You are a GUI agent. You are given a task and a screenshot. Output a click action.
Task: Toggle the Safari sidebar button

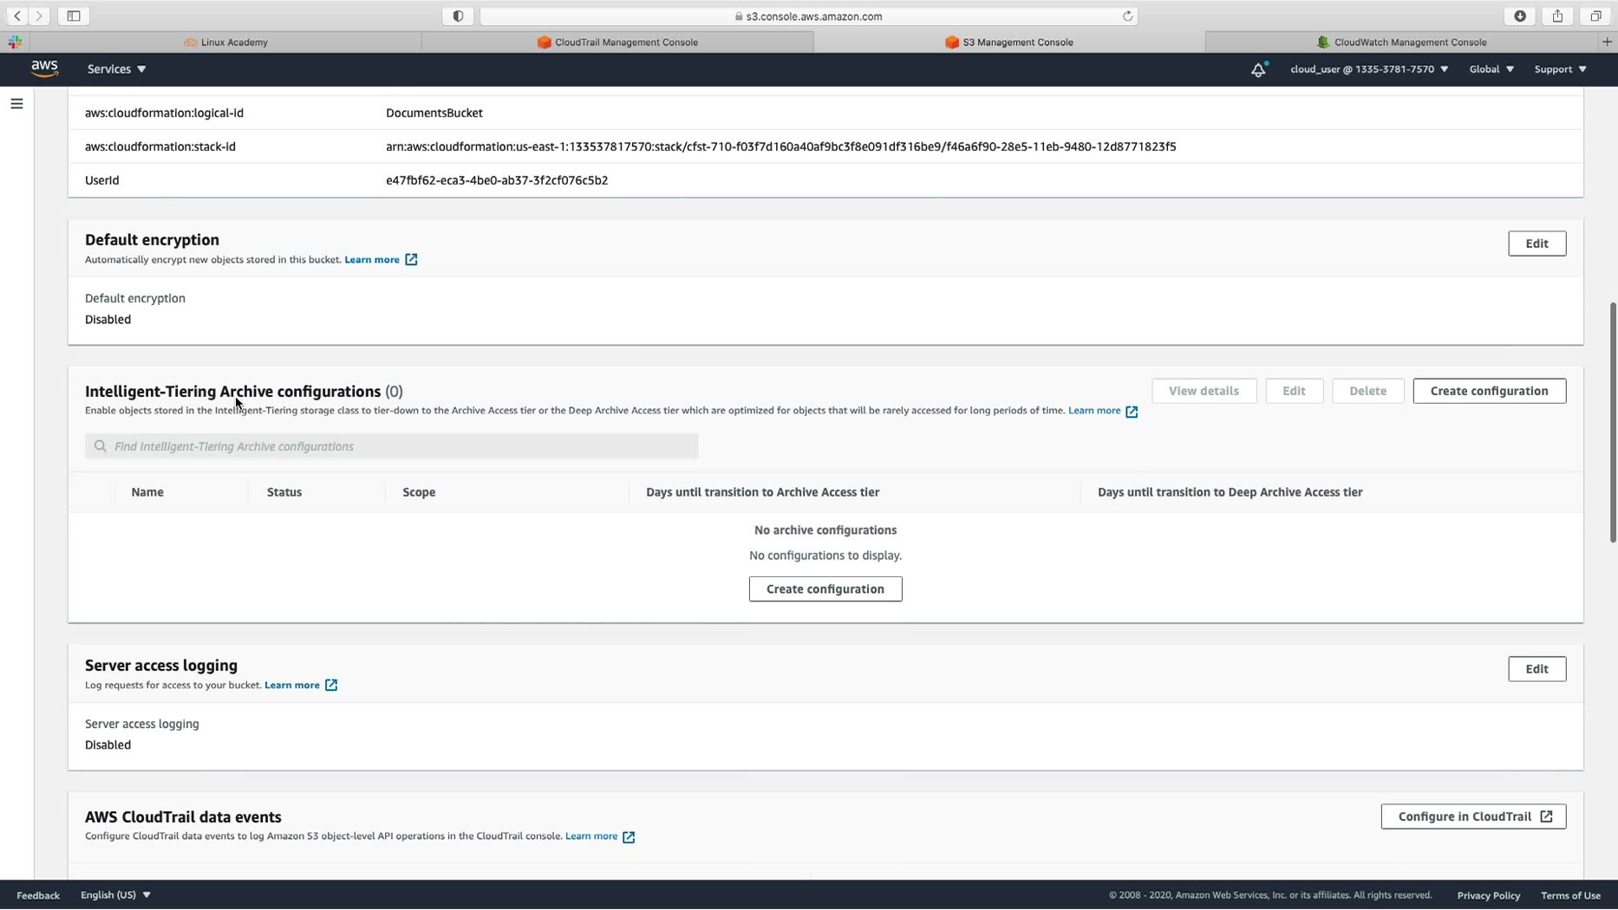[x=74, y=16]
